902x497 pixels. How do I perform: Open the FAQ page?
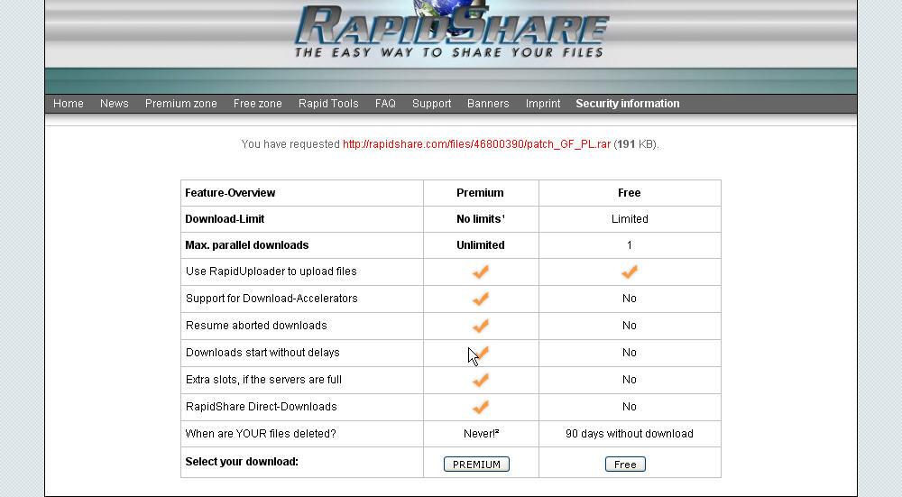pyautogui.click(x=385, y=104)
